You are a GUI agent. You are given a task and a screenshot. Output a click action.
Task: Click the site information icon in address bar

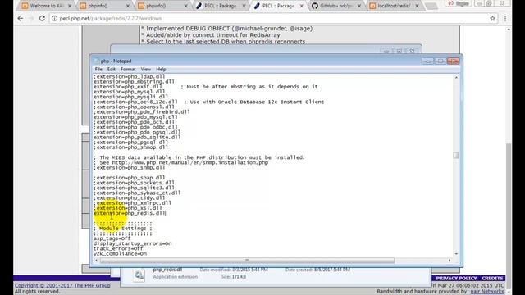[x=54, y=18]
